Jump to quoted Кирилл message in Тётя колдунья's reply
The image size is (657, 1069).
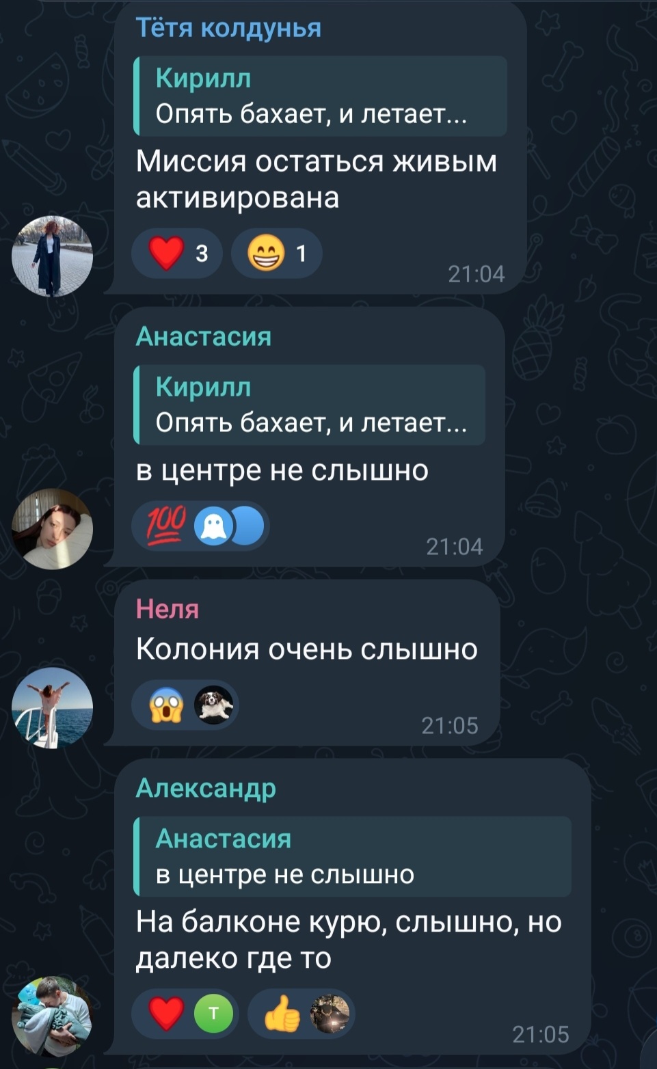tap(320, 96)
